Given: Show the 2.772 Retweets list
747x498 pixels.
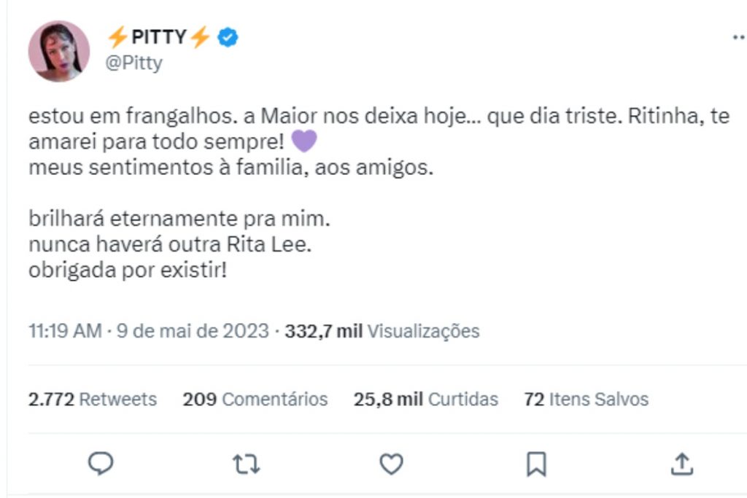Looking at the screenshot, I should [x=93, y=399].
